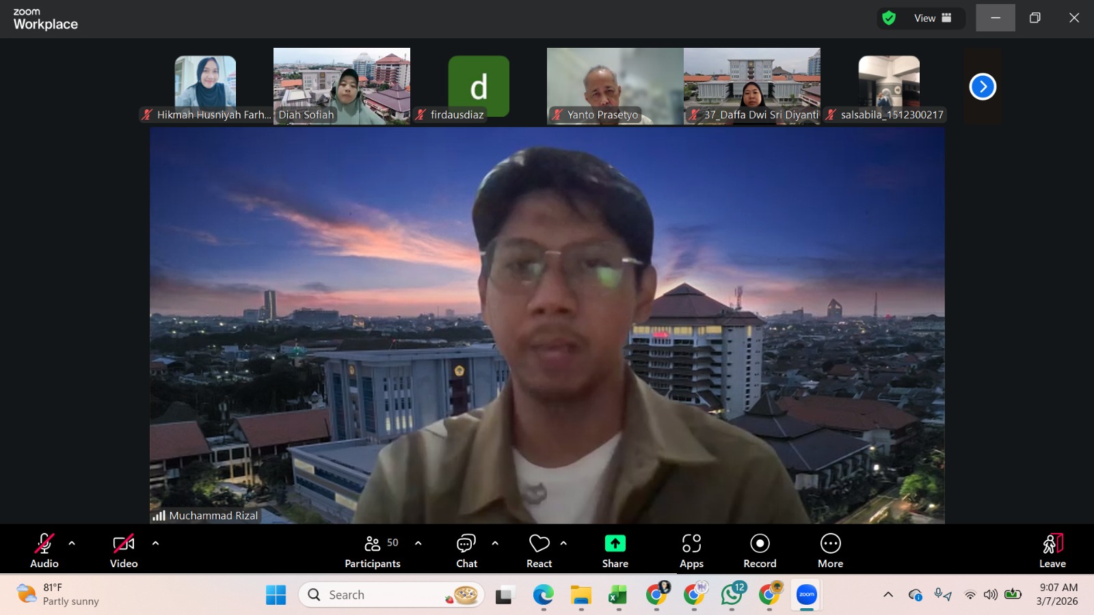
Task: Unmute the microphone with the Audio button
Action: tap(44, 549)
